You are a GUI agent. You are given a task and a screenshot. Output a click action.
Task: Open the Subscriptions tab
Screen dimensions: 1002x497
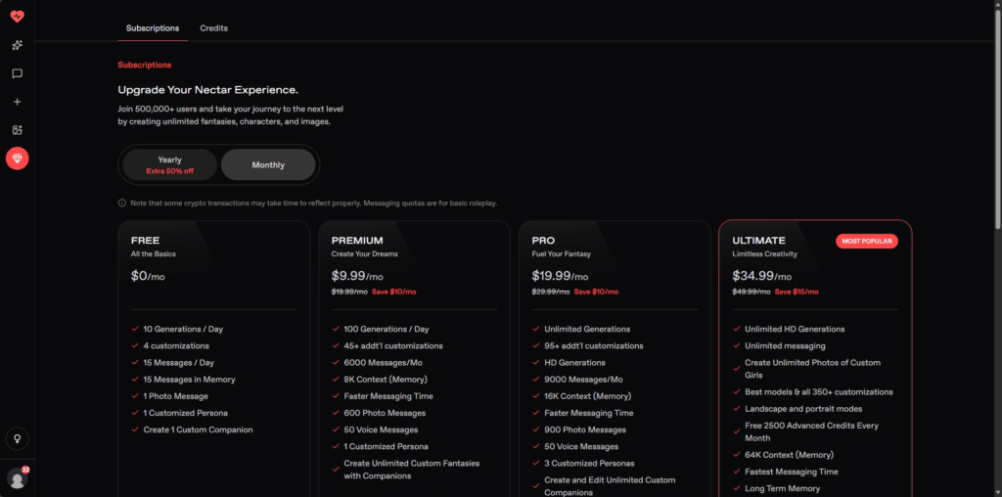[153, 28]
